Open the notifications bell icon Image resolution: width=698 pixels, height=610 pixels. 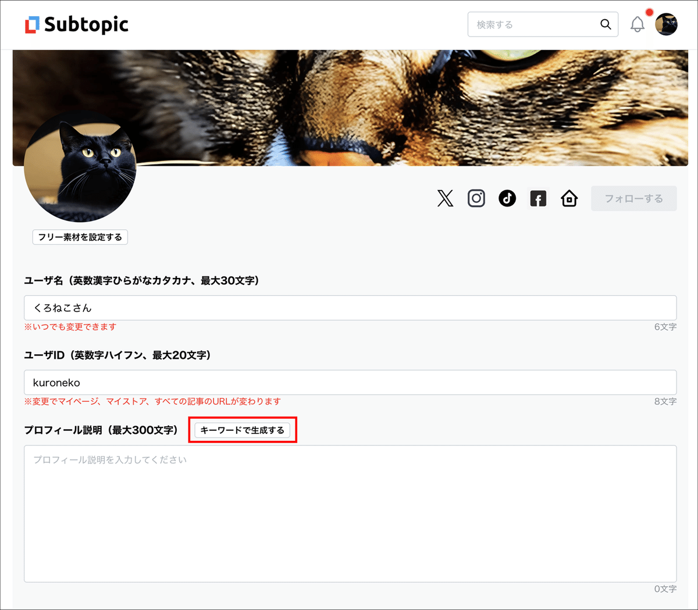pyautogui.click(x=637, y=25)
